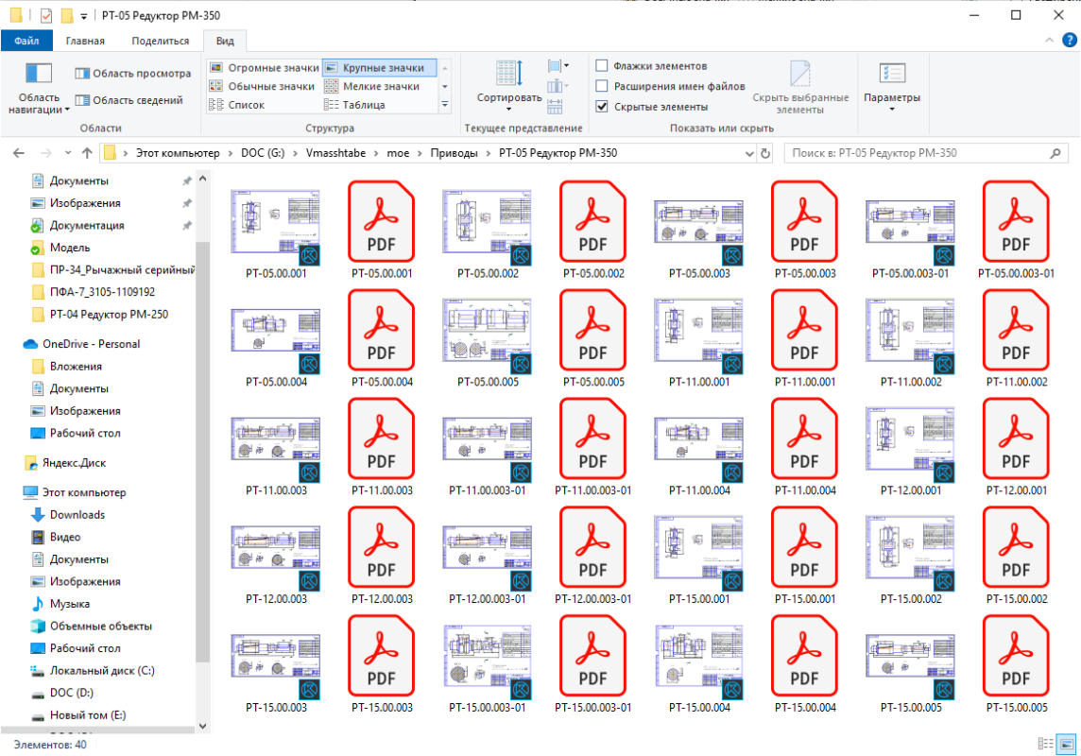1081x756 pixels.
Task: Click the Properties checkmark icon in title bar
Action: (x=46, y=15)
